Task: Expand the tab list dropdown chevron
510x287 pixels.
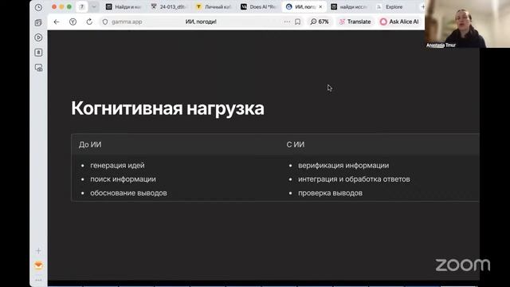Action: pos(94,7)
